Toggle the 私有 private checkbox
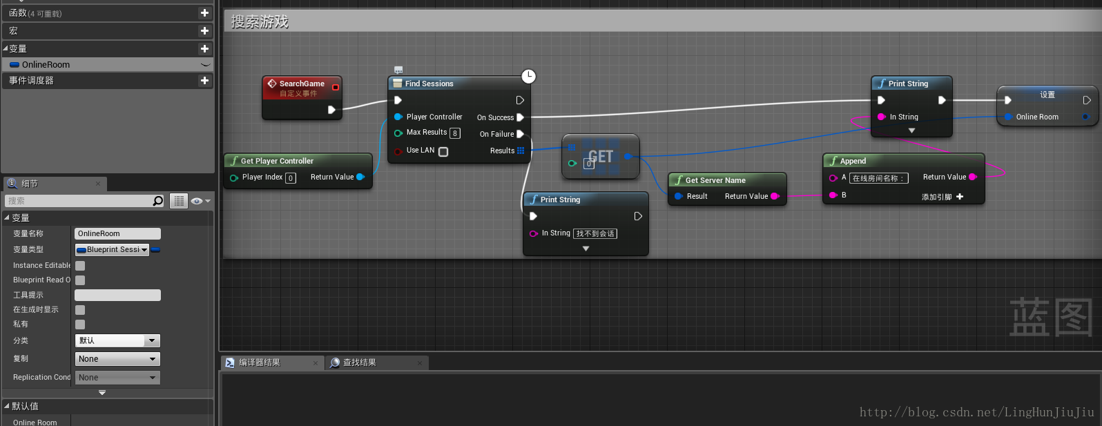Viewport: 1102px width, 426px height. 80,325
